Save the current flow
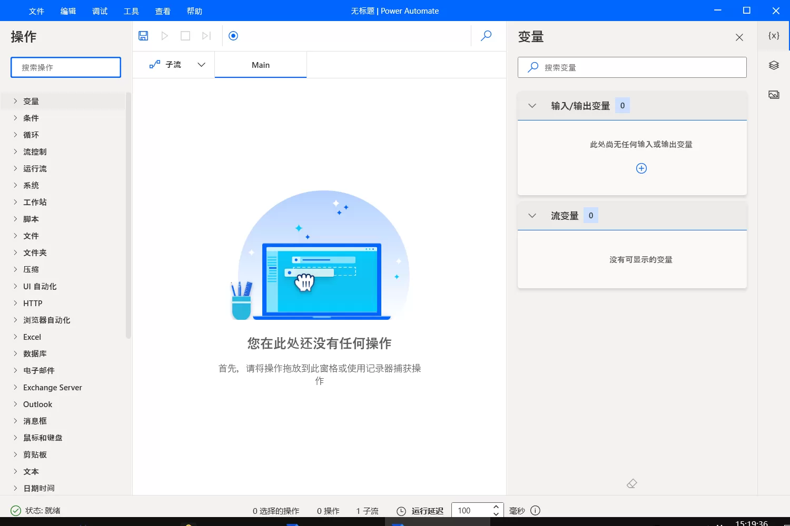This screenshot has width=790, height=526. (x=143, y=35)
